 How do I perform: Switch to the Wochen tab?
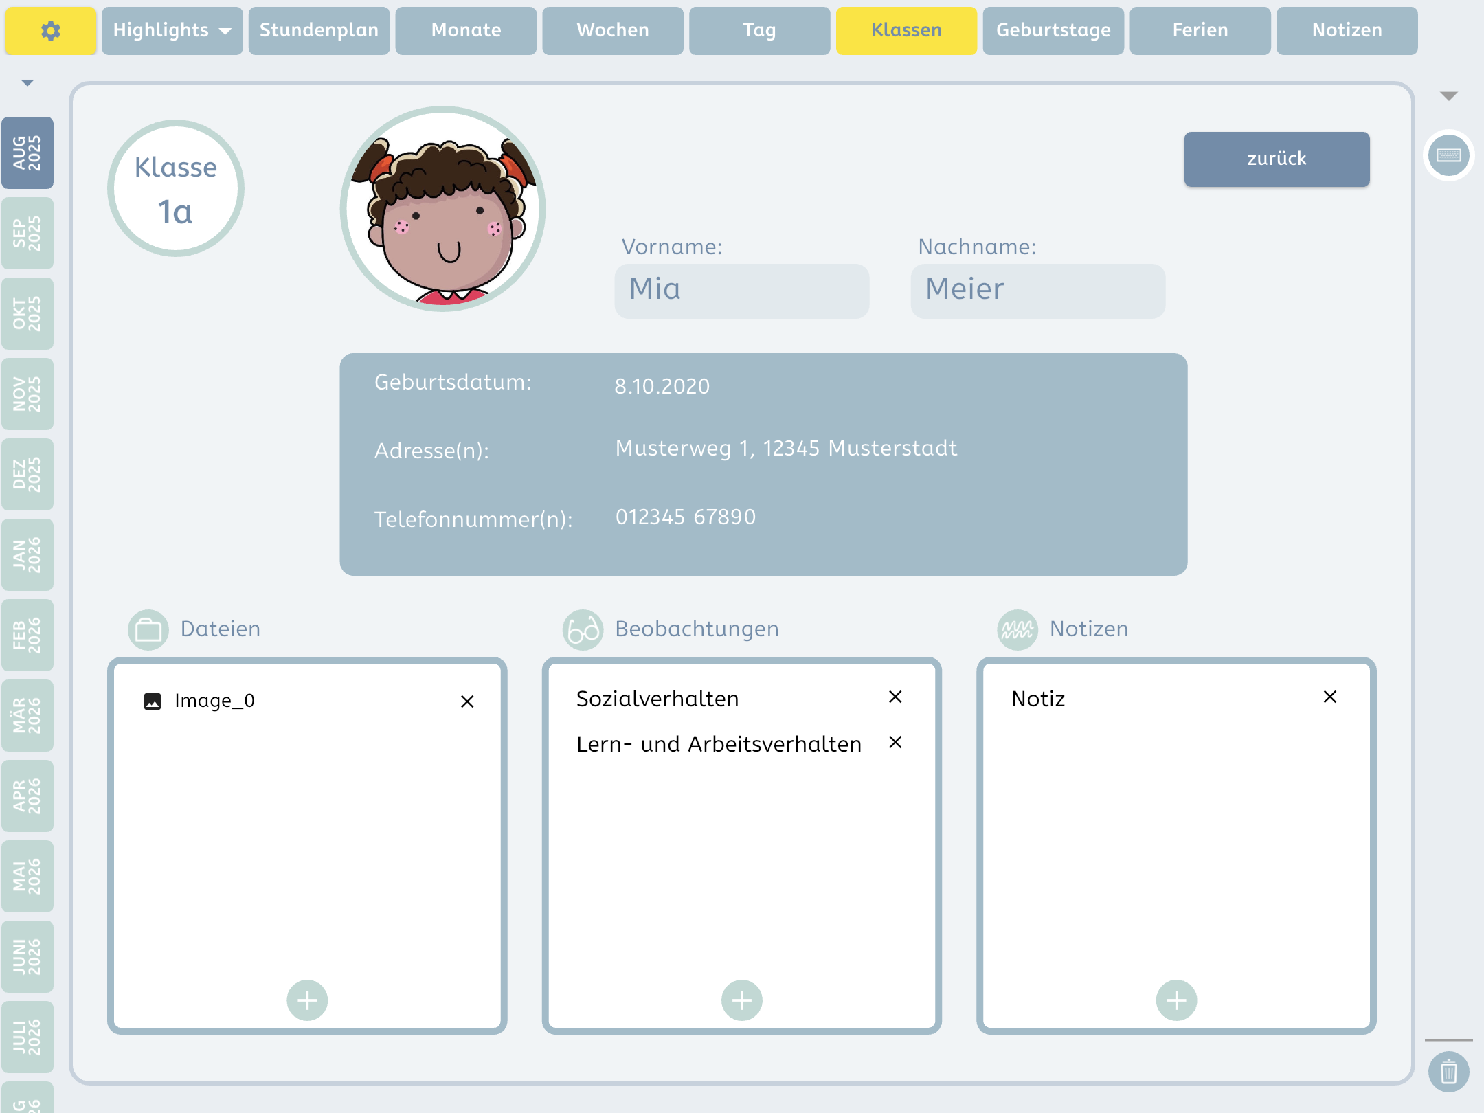tap(613, 30)
